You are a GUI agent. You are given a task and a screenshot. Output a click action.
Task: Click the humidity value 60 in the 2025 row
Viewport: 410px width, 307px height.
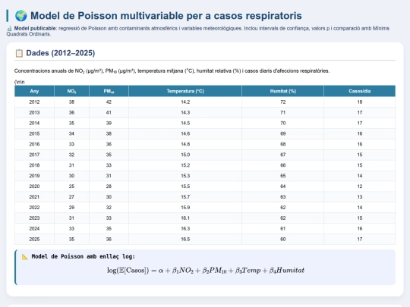pos(283,239)
